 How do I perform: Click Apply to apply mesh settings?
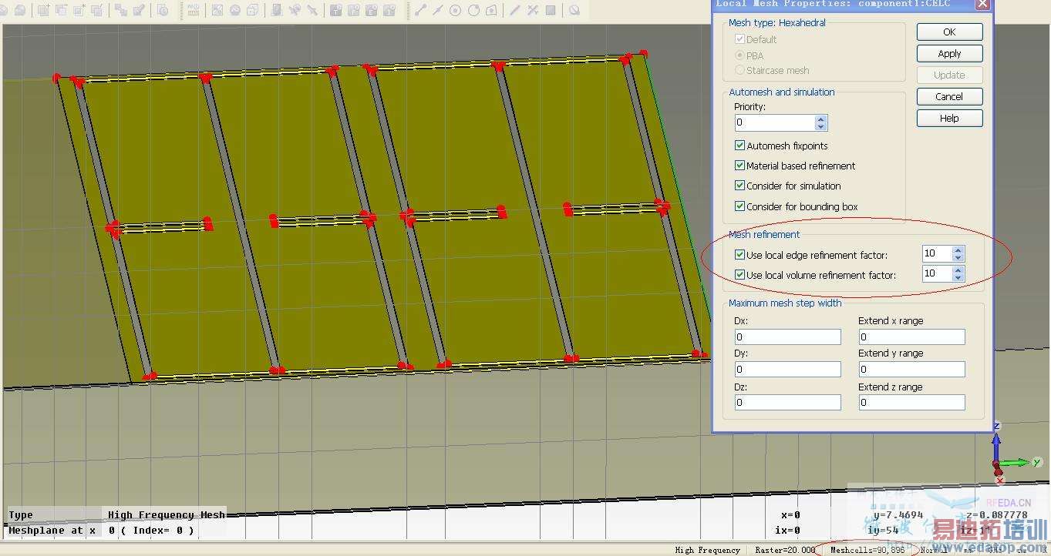(x=949, y=54)
